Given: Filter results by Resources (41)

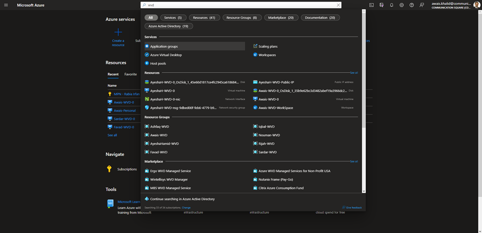Looking at the screenshot, I should tap(205, 18).
